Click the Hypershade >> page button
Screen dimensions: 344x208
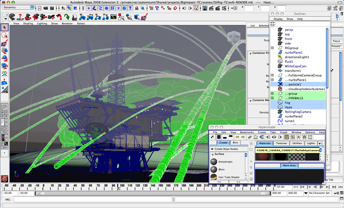[x=238, y=182]
